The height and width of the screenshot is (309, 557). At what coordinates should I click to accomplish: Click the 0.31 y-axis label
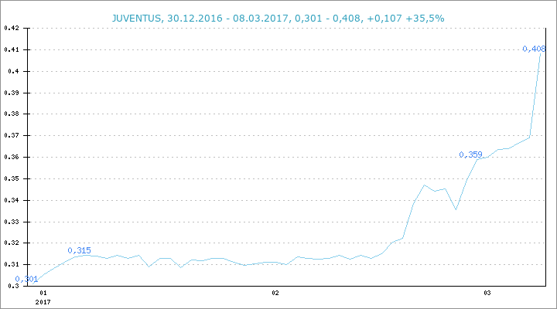pos(12,265)
